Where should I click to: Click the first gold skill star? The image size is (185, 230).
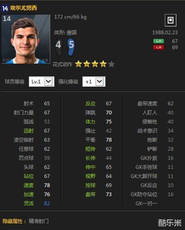pyautogui.click(x=78, y=64)
